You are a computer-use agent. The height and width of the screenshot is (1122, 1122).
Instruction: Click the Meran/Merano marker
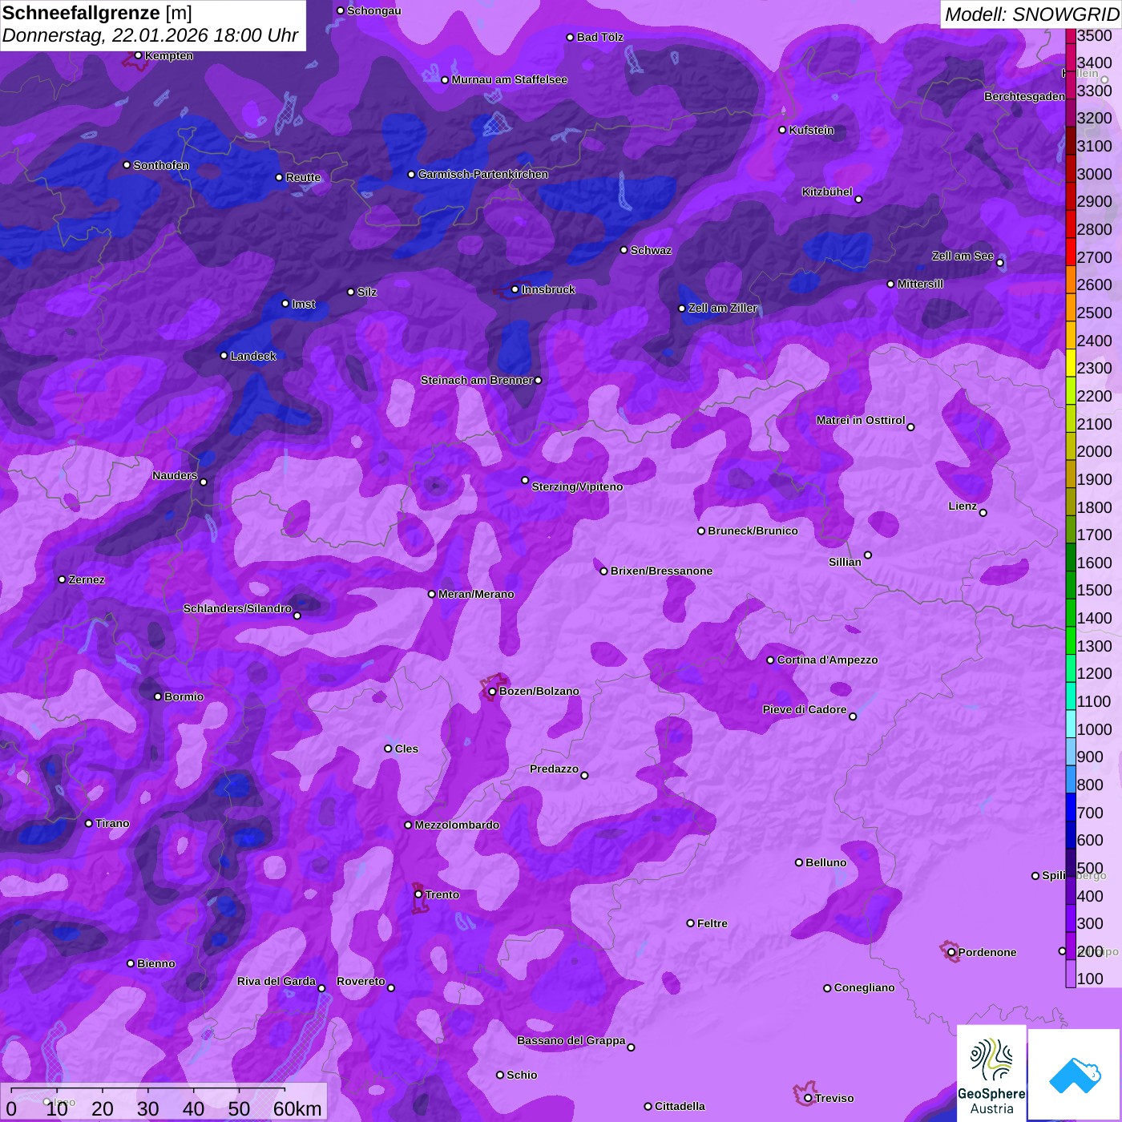(x=431, y=594)
